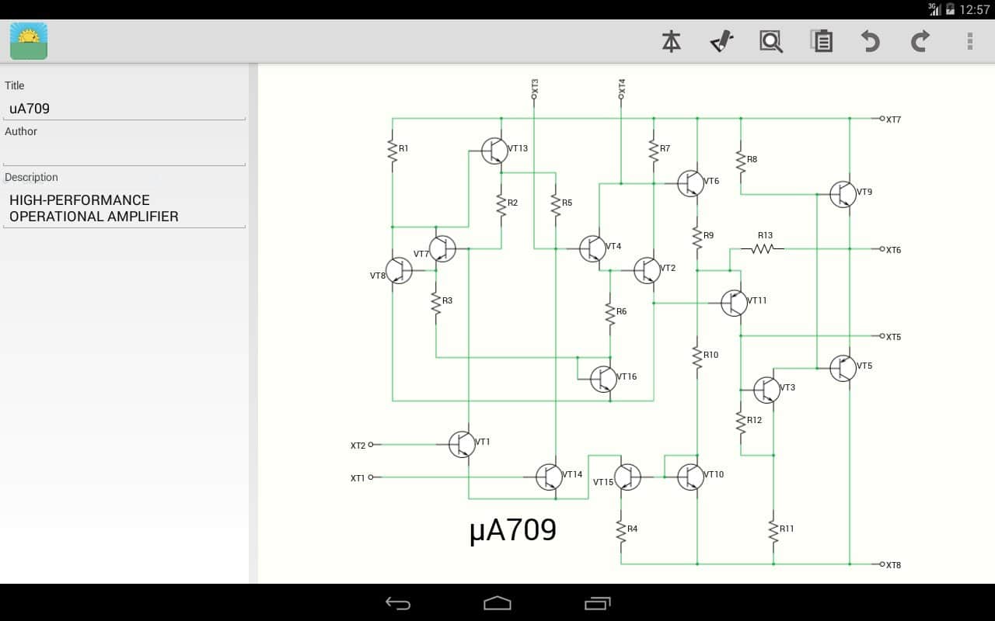
Task: Select transistor VT13 in the schematic
Action: click(x=494, y=151)
